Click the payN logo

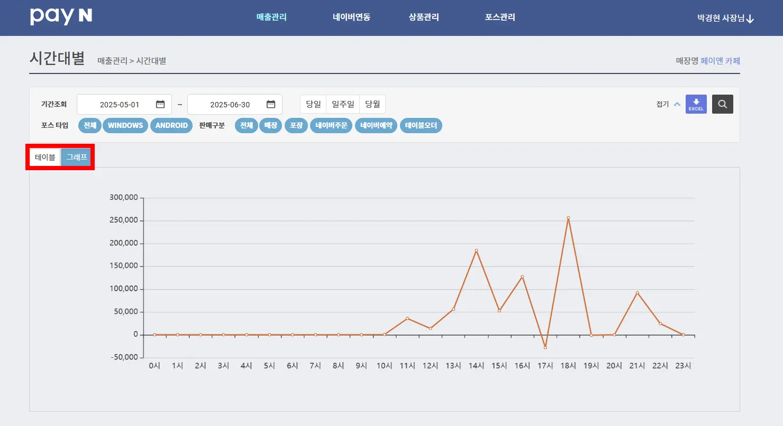coord(61,16)
